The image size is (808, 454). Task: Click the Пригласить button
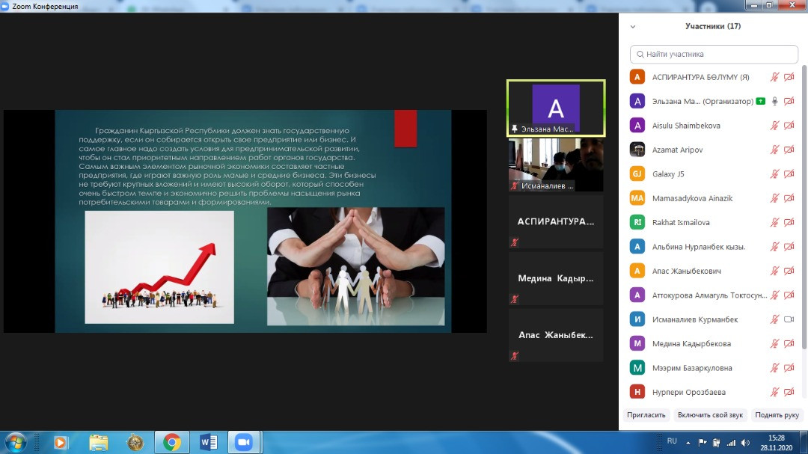645,414
